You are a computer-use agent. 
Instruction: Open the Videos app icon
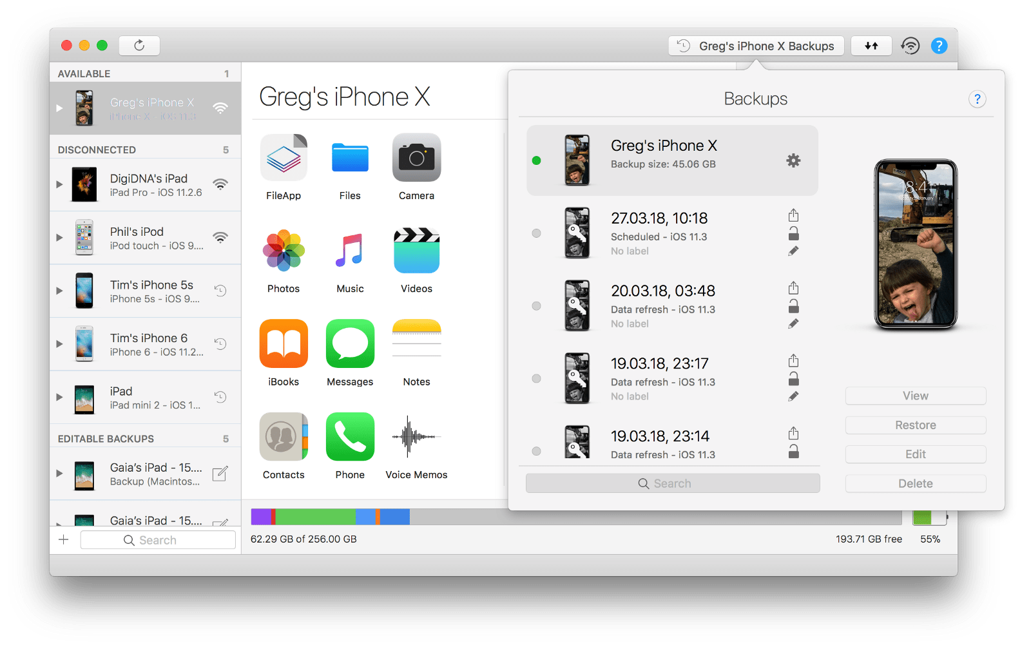click(x=416, y=251)
